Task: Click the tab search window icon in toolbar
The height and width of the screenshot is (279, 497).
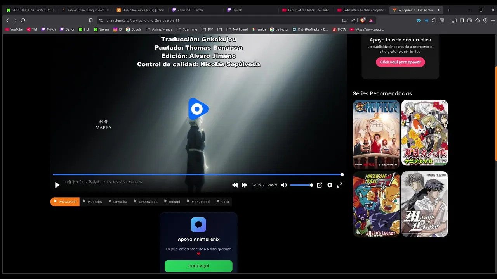Action: (x=442, y=20)
